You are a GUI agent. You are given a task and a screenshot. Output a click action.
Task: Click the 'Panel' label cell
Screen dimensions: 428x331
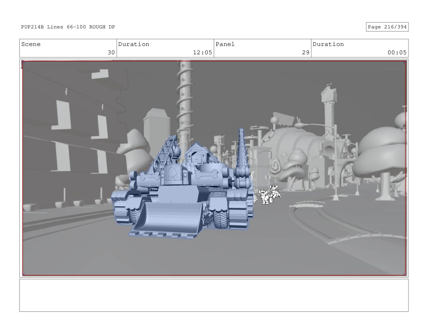pos(262,48)
